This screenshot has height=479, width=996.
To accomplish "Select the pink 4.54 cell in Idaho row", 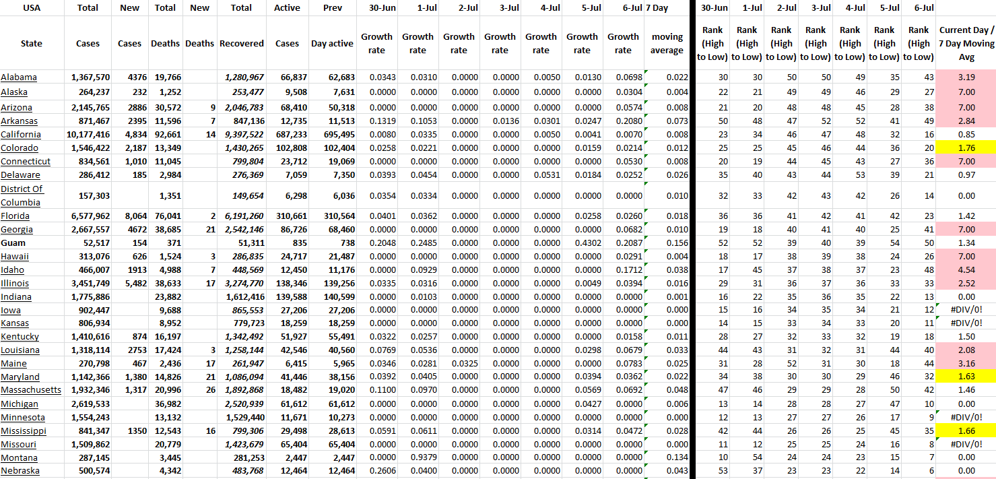I will tap(966, 270).
